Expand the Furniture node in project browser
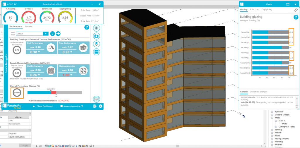The height and width of the screenshot is (148, 300). pyautogui.click(x=272, y=112)
